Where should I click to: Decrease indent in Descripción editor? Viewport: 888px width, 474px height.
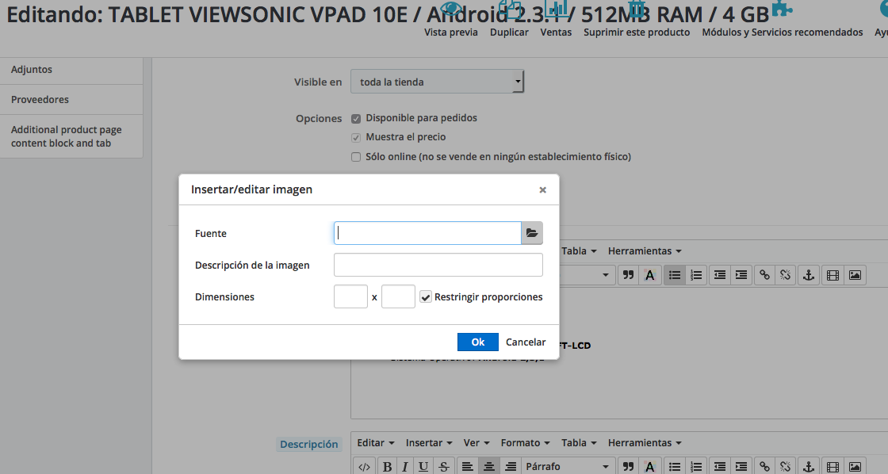(x=720, y=467)
